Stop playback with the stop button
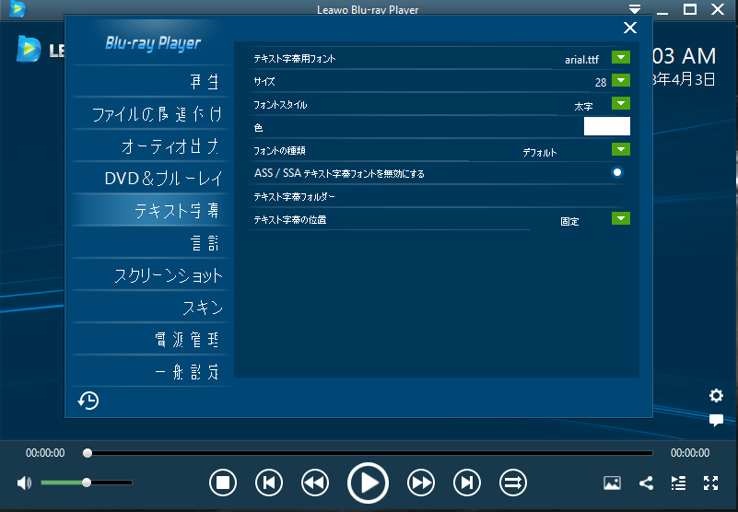Image resolution: width=738 pixels, height=512 pixels. pos(223,483)
